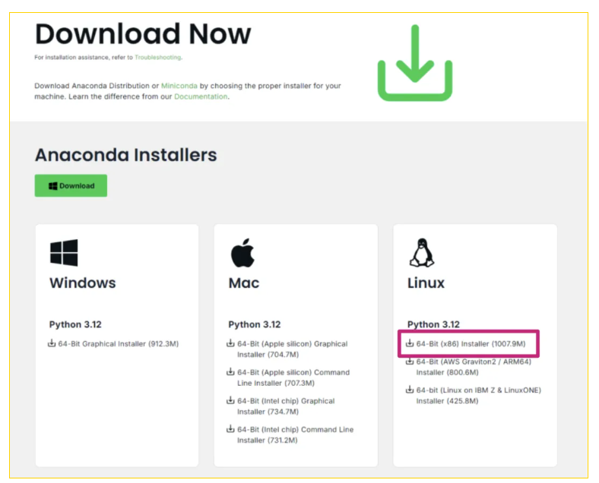Image resolution: width=599 pixels, height=483 pixels.
Task: Download IBM Z & LinuxONE Installer (425.8M)
Action: pyautogui.click(x=479, y=396)
